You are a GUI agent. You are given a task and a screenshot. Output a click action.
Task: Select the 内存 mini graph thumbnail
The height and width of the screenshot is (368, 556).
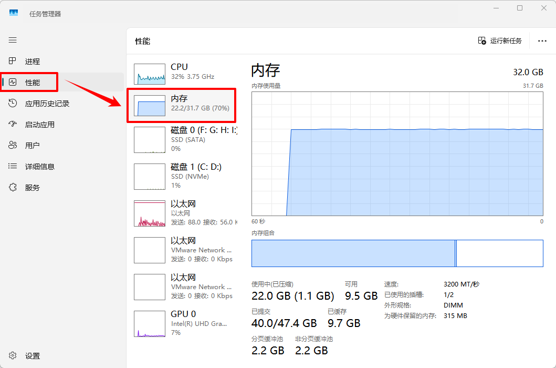click(150, 106)
